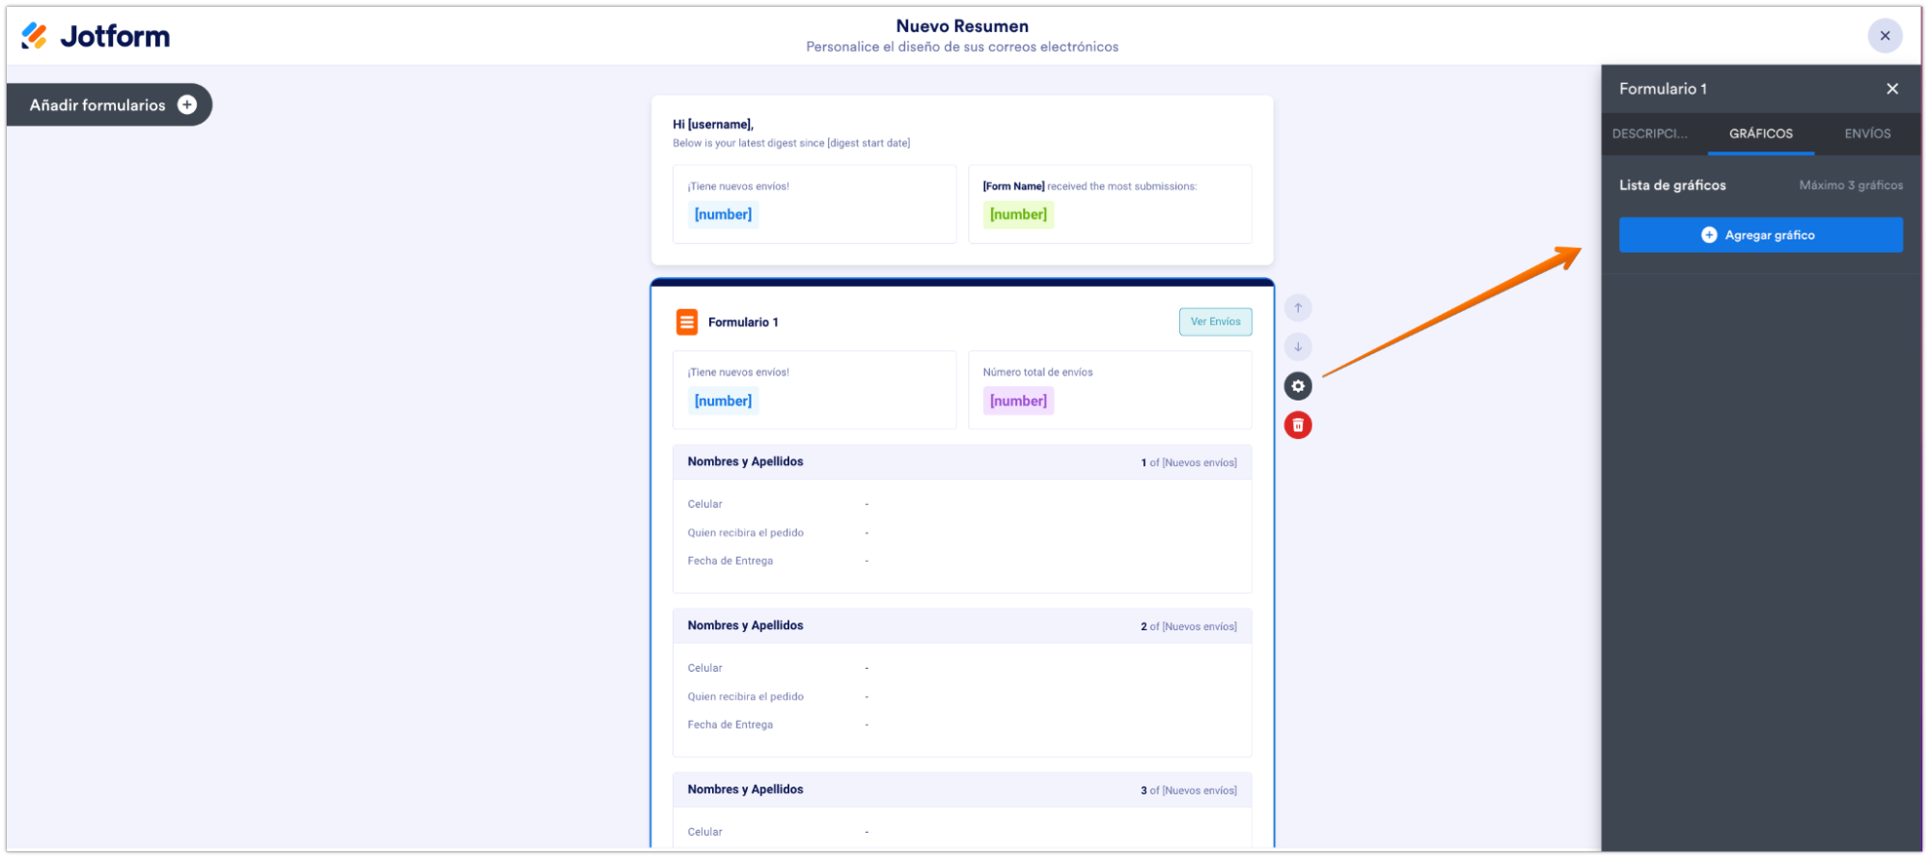Click the Hi [username], greeting

pos(713,125)
